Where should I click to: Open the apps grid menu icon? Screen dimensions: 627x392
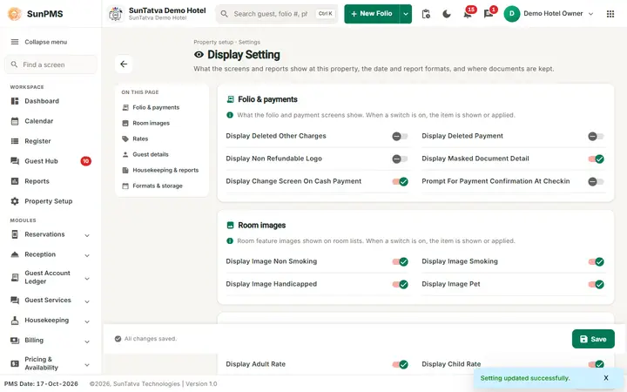pyautogui.click(x=610, y=14)
